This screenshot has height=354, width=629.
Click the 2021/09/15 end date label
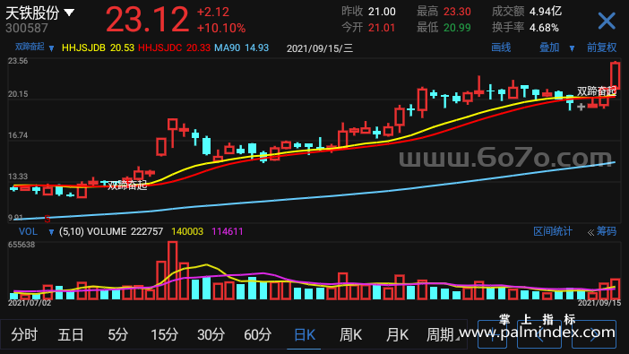tap(599, 303)
